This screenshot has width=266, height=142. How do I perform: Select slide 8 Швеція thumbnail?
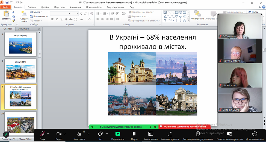20,71
